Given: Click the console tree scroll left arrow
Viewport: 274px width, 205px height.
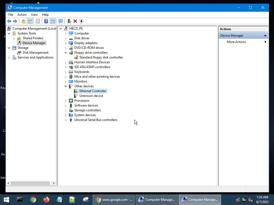Looking at the screenshot, I should click(8, 183).
